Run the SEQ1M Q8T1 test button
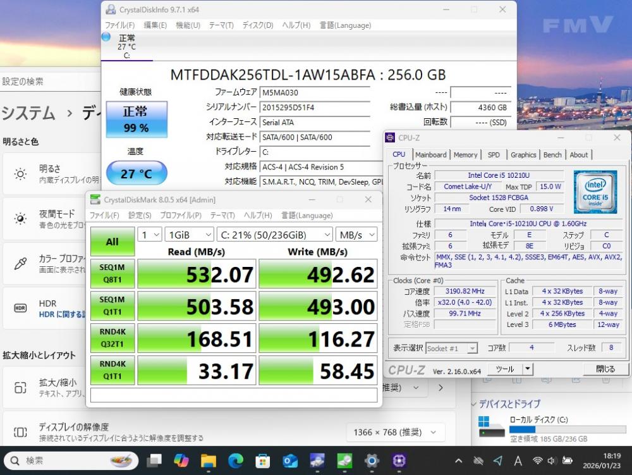Viewport: 632px width, 475px height. (x=112, y=274)
